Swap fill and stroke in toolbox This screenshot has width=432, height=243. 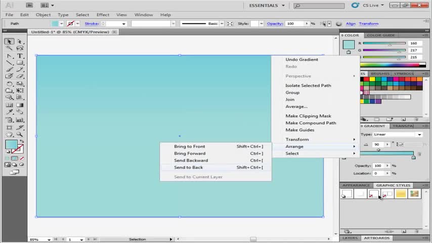pyautogui.click(x=21, y=141)
